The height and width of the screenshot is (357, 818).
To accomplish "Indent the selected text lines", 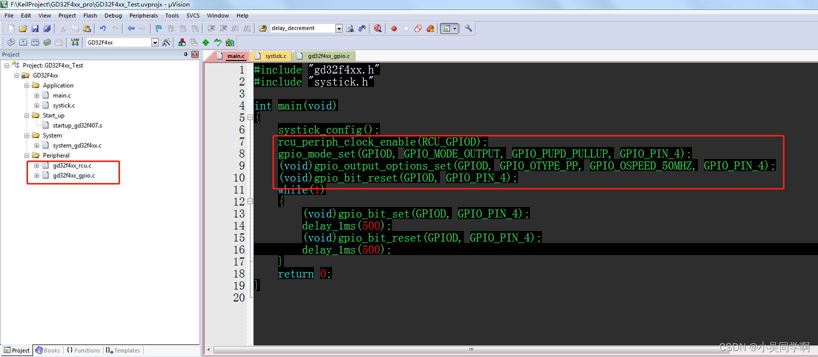I will (x=211, y=28).
